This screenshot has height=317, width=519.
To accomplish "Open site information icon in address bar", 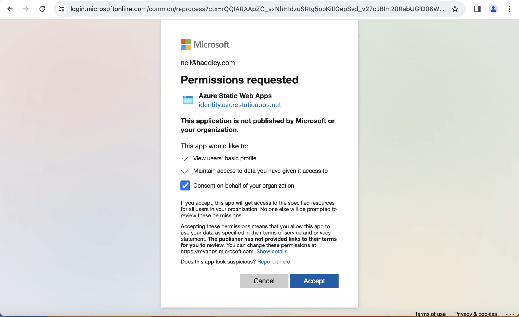I will tap(61, 9).
